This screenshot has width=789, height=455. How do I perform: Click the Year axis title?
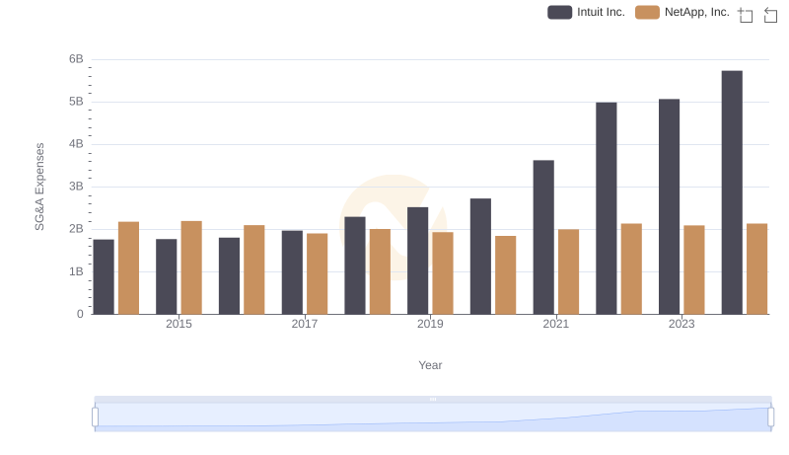click(430, 365)
